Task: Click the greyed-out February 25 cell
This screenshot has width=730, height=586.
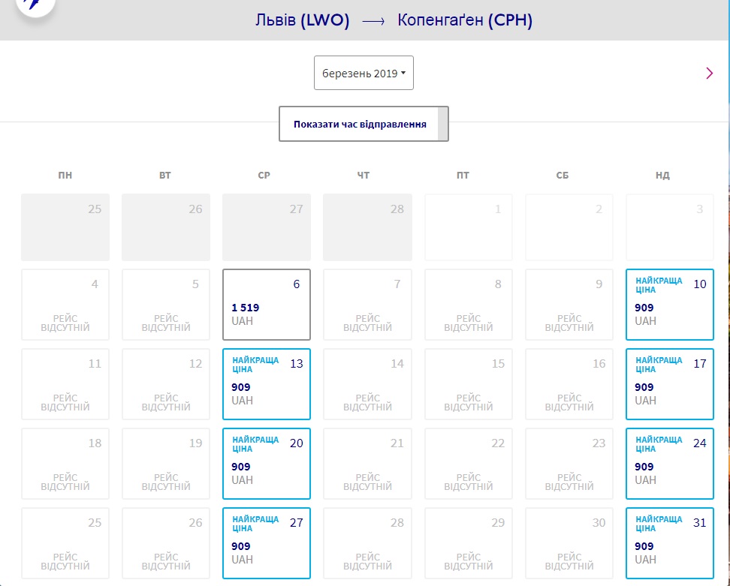Action: pyautogui.click(x=65, y=227)
